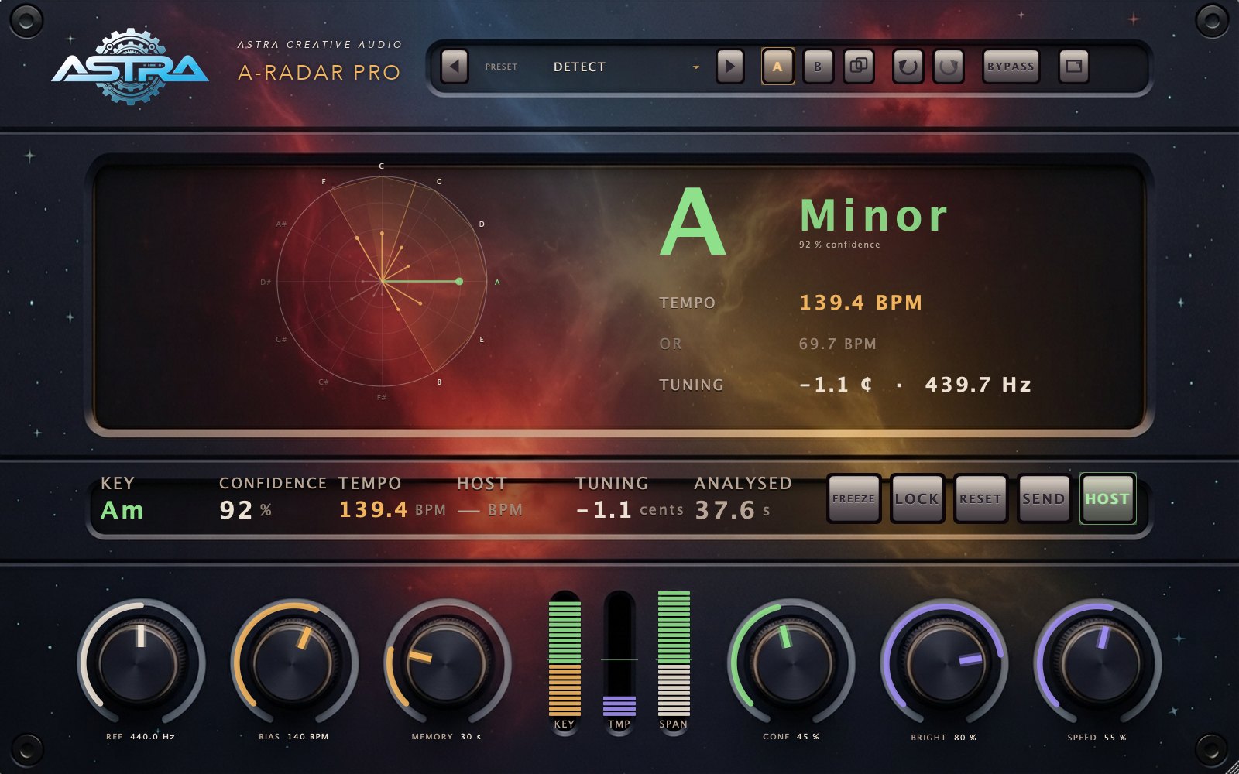
Task: Click the '139.4 BPM' tempo in main display
Action: (860, 303)
